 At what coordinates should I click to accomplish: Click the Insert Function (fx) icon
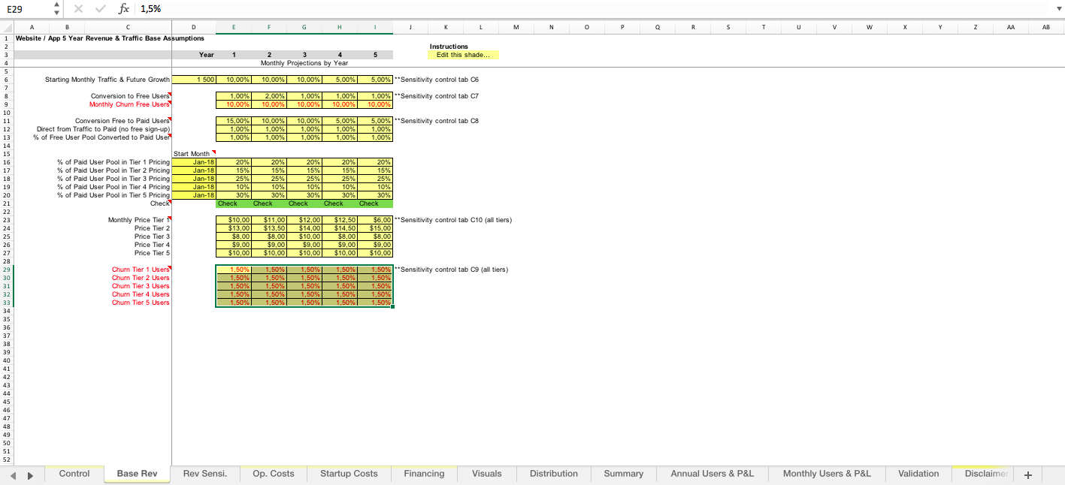pyautogui.click(x=125, y=8)
